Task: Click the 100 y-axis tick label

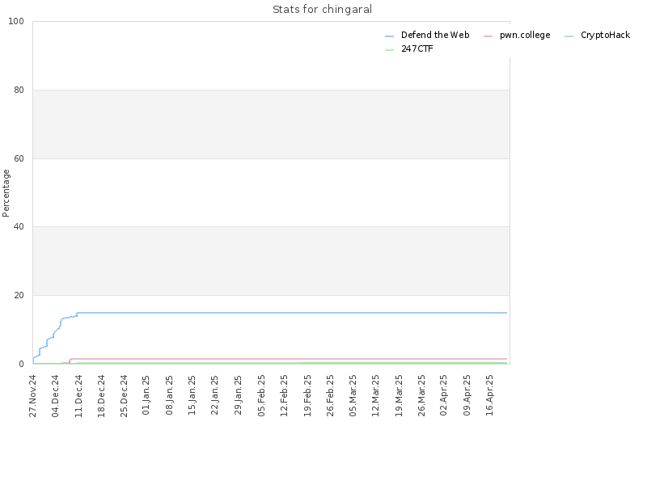Action: point(16,21)
